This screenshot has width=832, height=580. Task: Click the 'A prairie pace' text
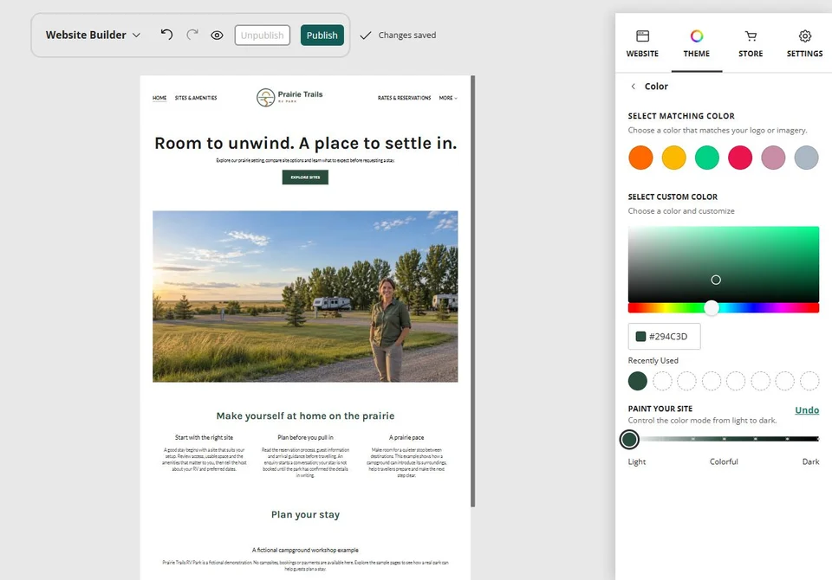(x=406, y=437)
